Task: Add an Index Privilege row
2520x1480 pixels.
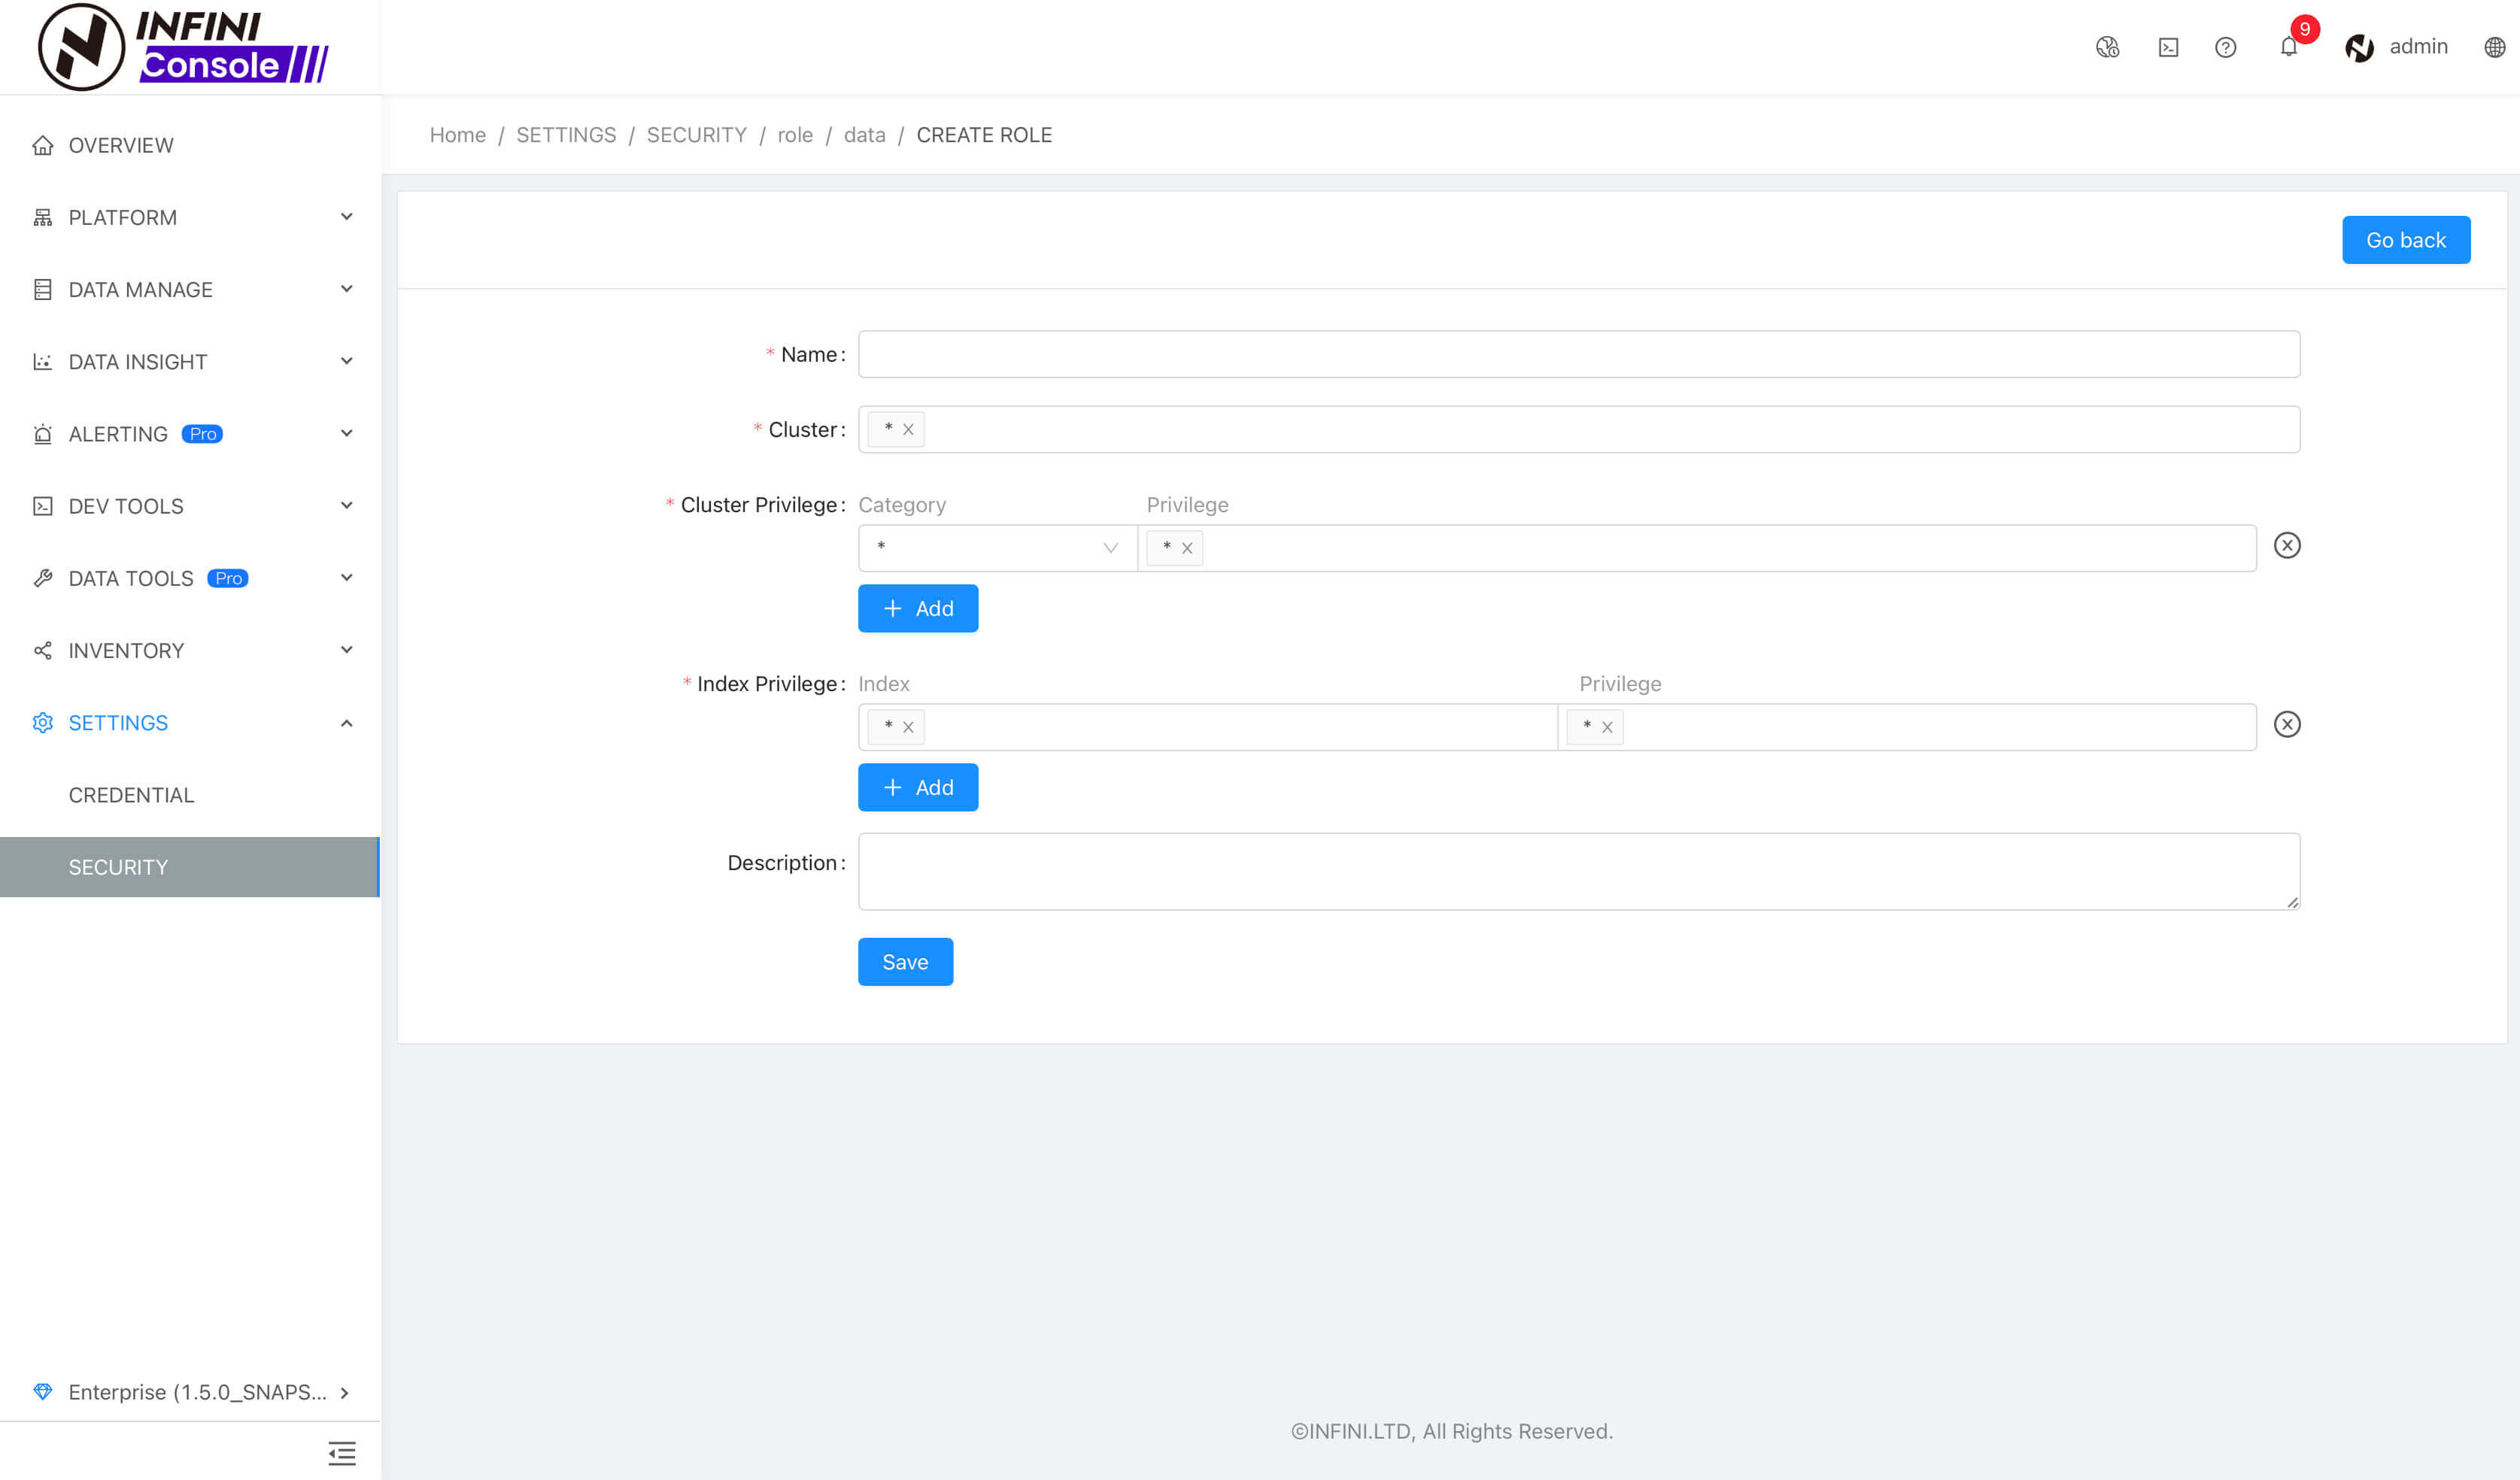Action: pyautogui.click(x=917, y=787)
